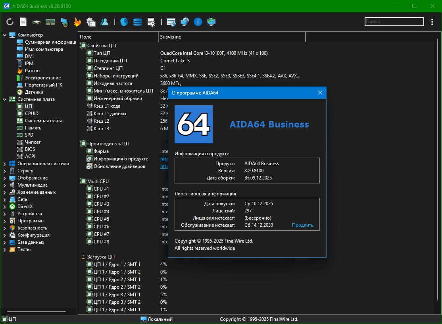Image resolution: width=442 pixels, height=324 pixels.
Task: Launch the flame stability test icon
Action: pyautogui.click(x=77, y=22)
